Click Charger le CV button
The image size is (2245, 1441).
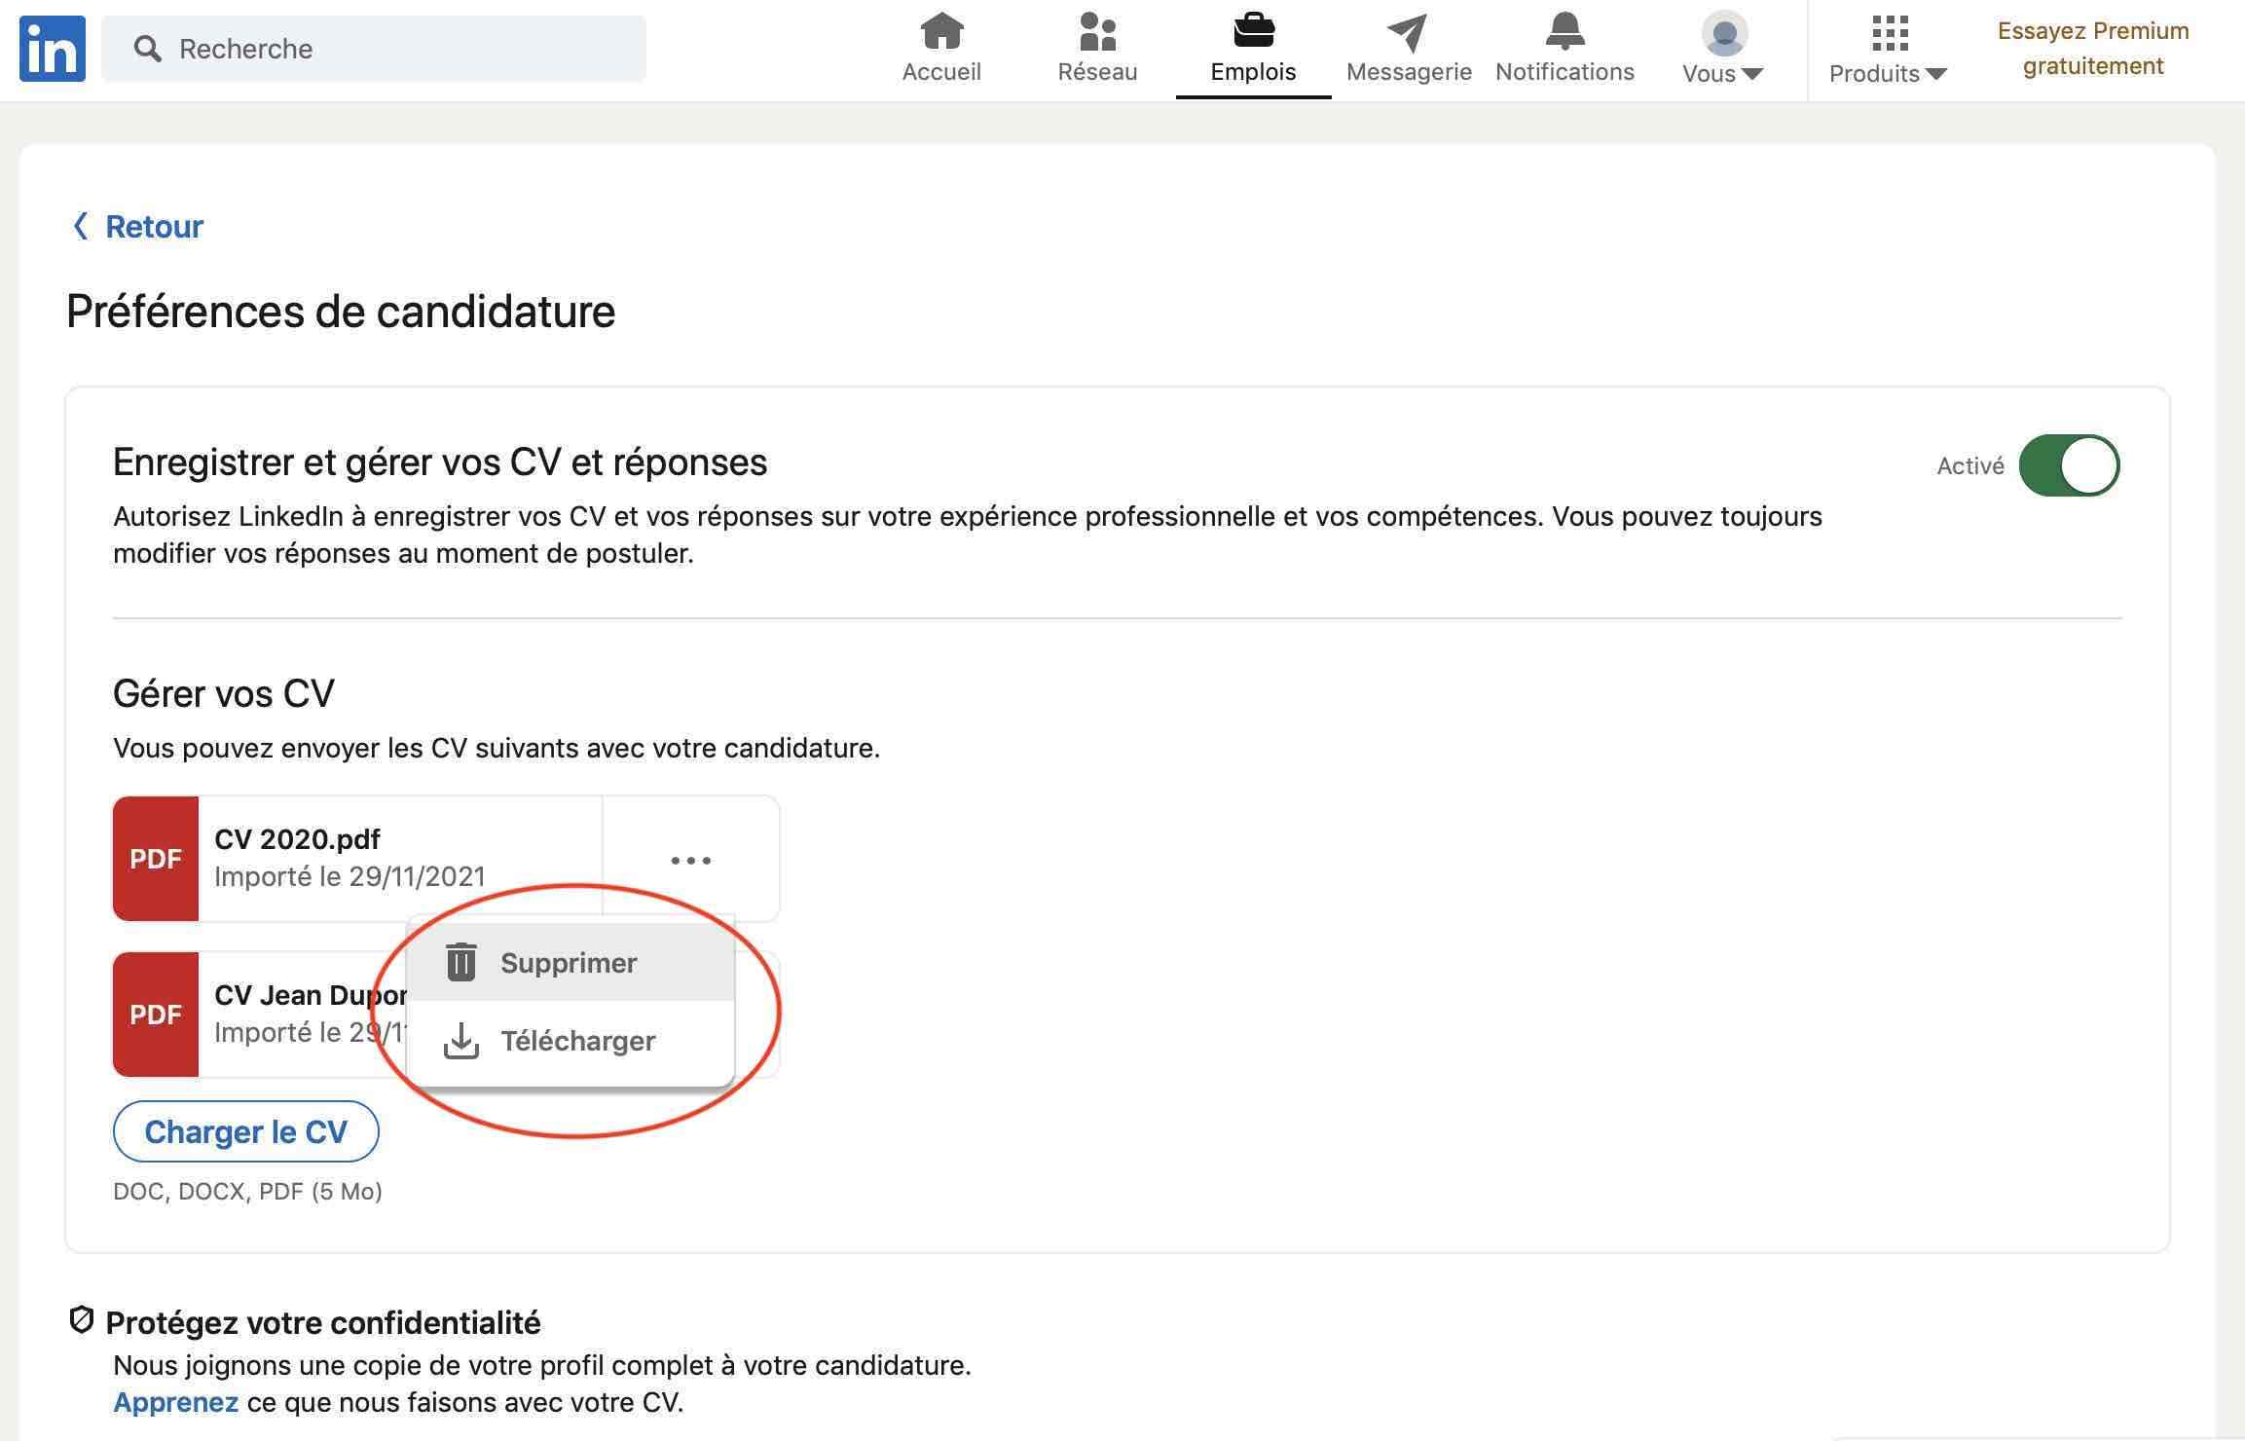245,1130
